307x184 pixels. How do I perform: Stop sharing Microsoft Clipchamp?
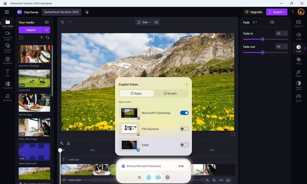181,166
